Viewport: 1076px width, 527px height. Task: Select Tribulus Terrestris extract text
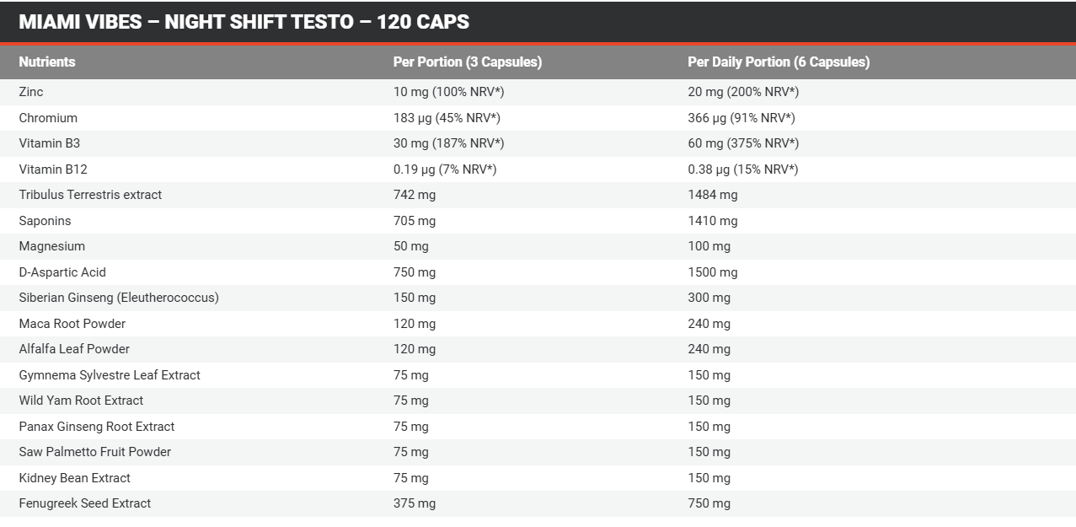tap(90, 195)
